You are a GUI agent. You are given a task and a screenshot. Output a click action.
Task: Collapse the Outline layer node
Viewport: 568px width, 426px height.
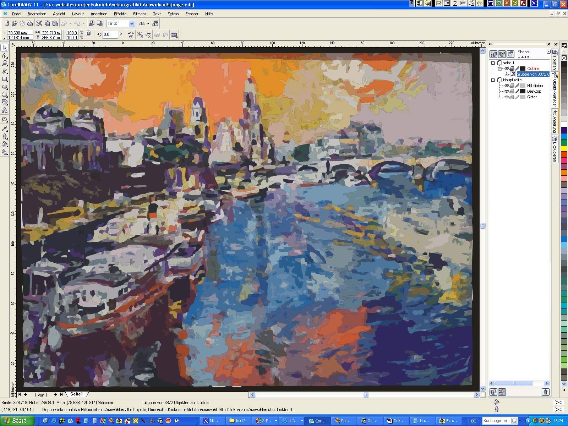(x=499, y=69)
